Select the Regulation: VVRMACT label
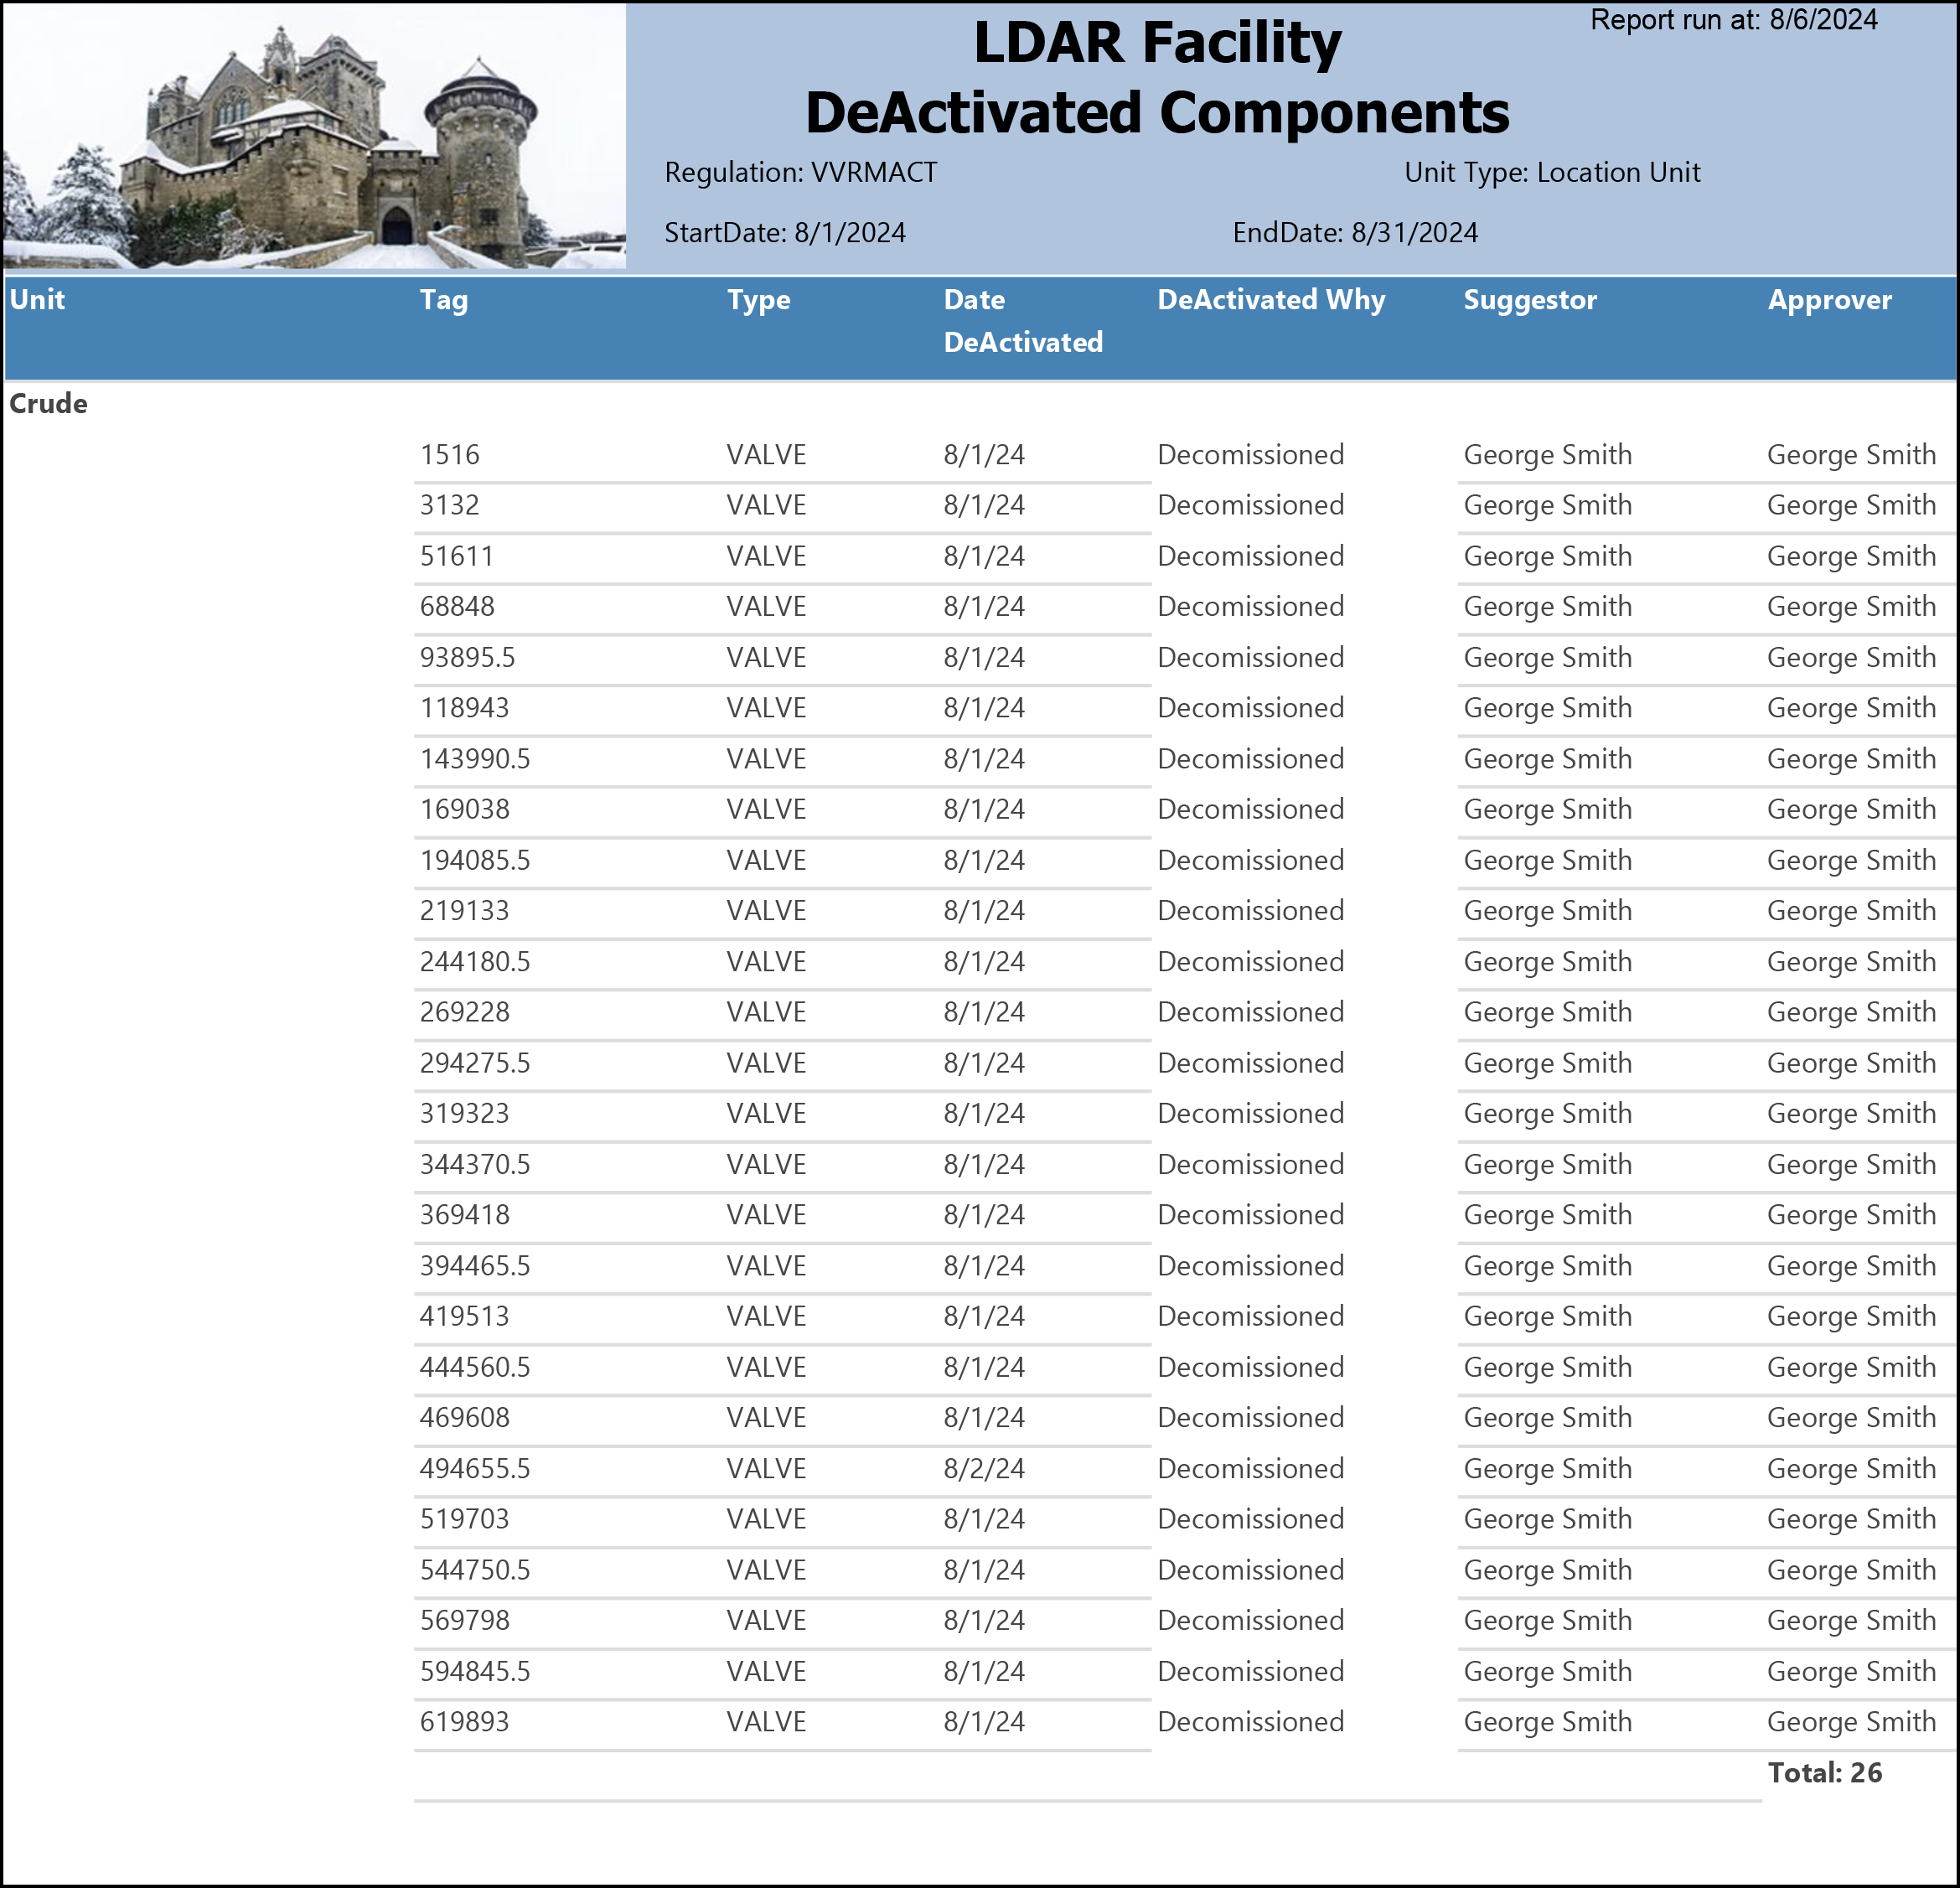The width and height of the screenshot is (1960, 1888). pos(801,173)
